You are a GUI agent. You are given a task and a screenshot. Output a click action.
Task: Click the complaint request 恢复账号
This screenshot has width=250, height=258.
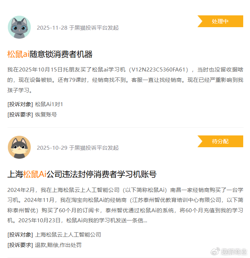click(x=46, y=114)
